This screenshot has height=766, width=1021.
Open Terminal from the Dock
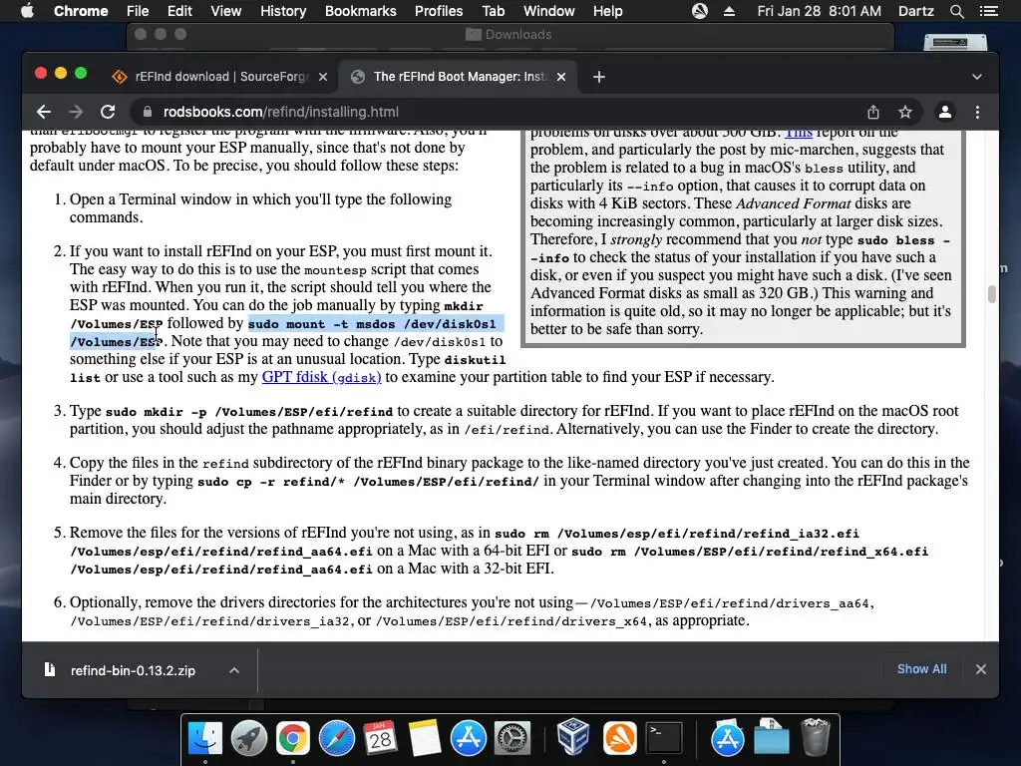pos(663,739)
